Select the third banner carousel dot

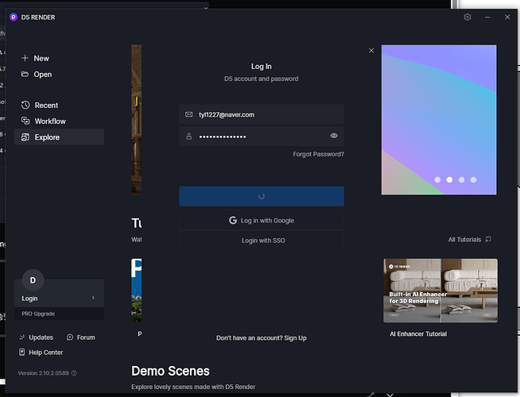click(x=461, y=179)
